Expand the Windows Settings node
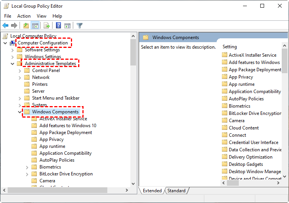Image resolution: width=289 pixels, height=203 pixels. tap(13, 57)
